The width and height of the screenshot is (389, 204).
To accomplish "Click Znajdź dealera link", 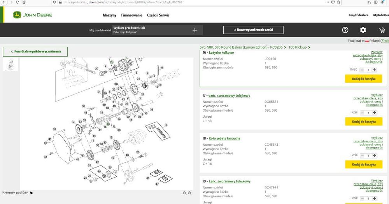I will coord(358,15).
